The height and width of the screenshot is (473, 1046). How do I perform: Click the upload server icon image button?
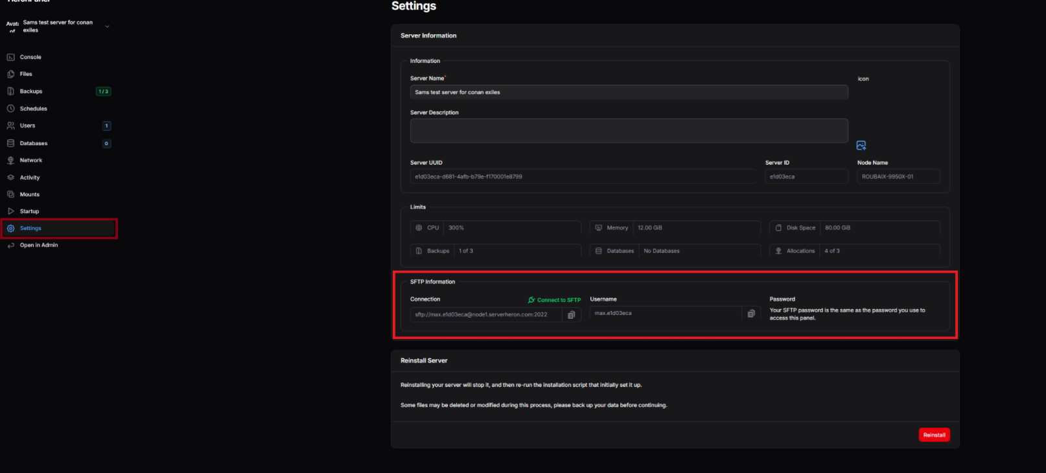click(x=861, y=145)
